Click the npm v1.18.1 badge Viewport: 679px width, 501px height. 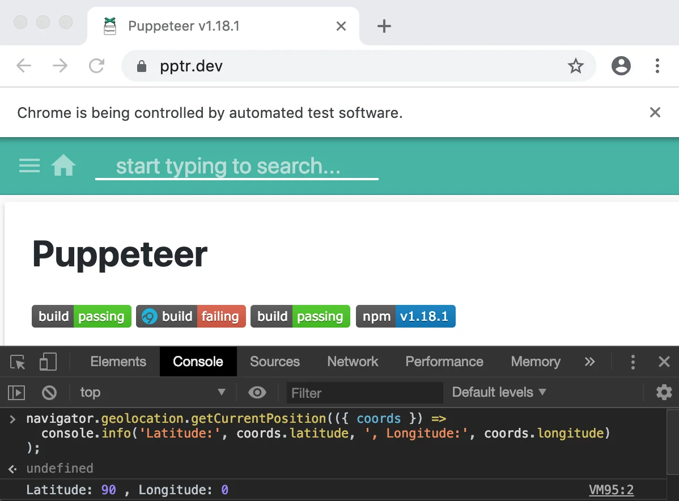point(405,316)
